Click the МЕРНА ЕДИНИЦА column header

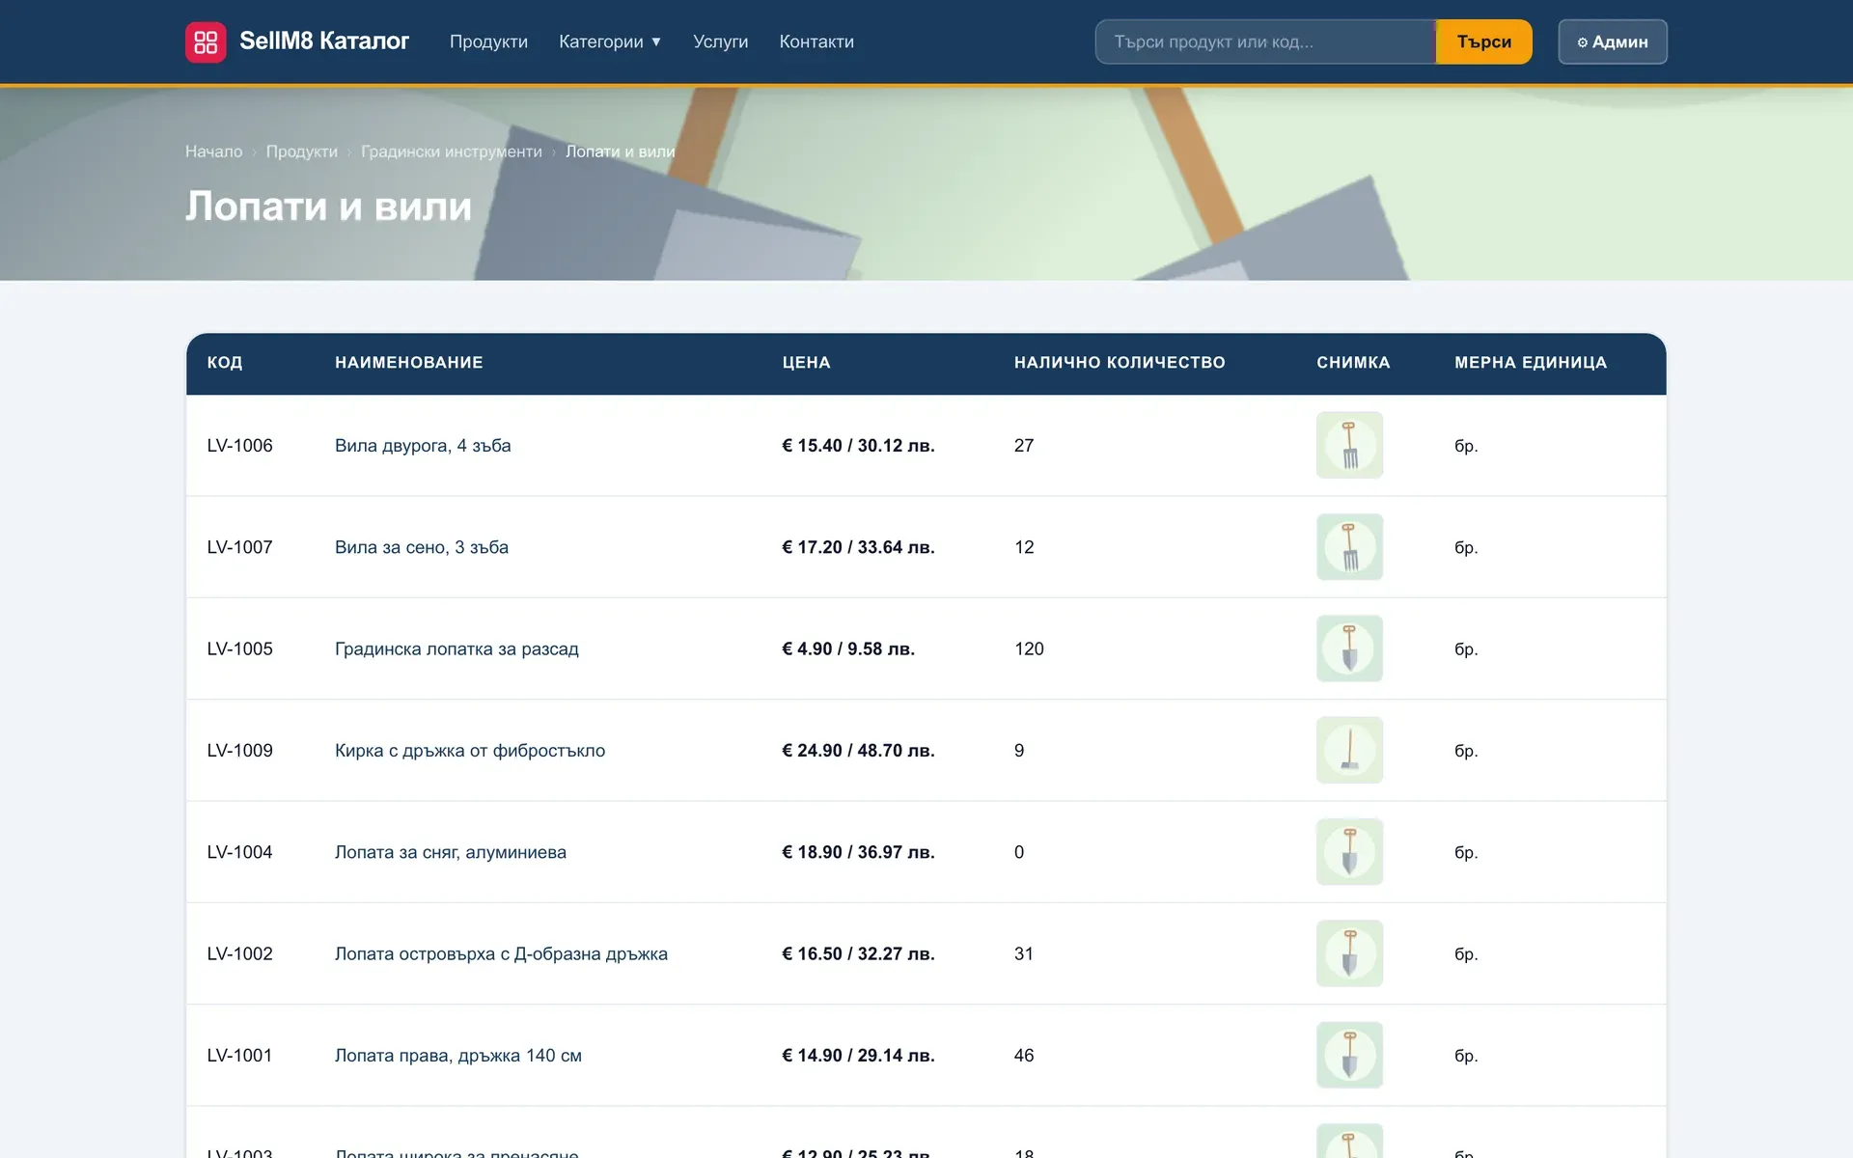point(1531,363)
